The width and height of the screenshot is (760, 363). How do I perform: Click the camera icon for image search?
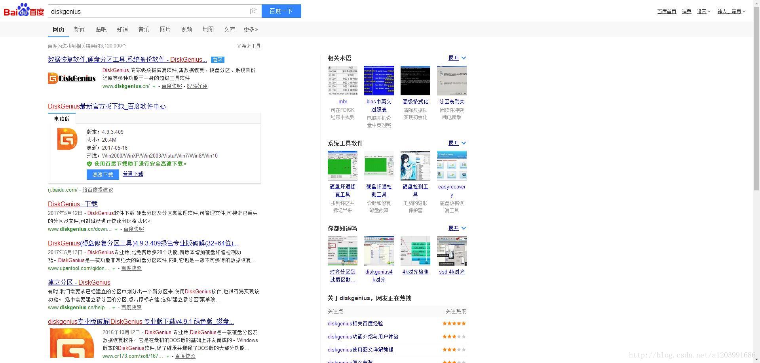[253, 11]
